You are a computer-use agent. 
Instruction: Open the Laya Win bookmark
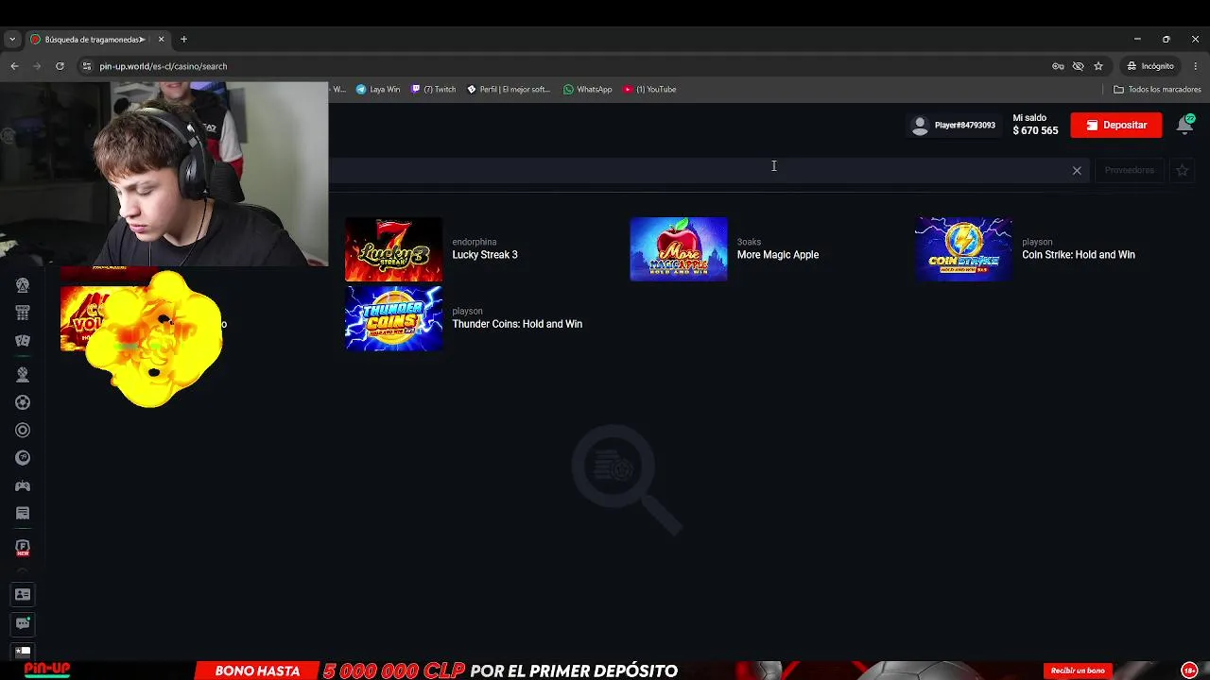click(x=378, y=89)
